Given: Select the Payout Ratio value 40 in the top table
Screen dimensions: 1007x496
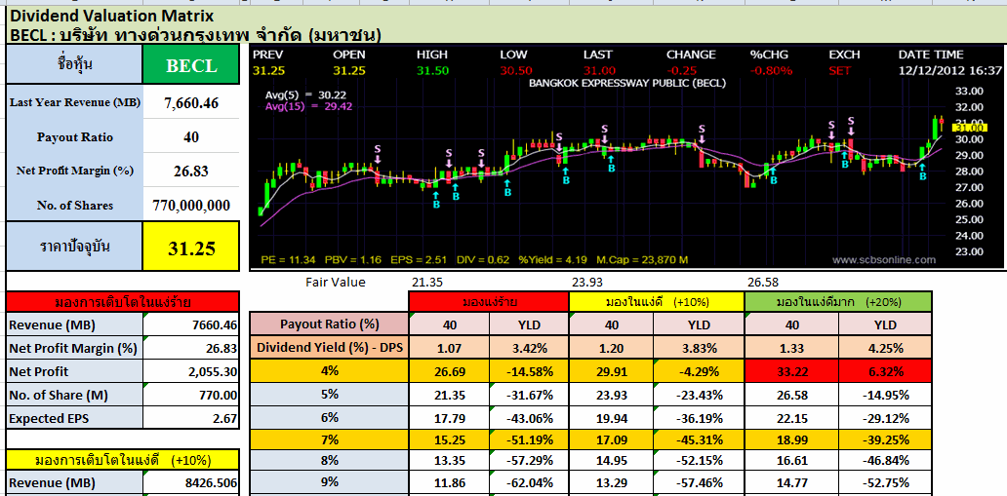Looking at the screenshot, I should coord(190,136).
